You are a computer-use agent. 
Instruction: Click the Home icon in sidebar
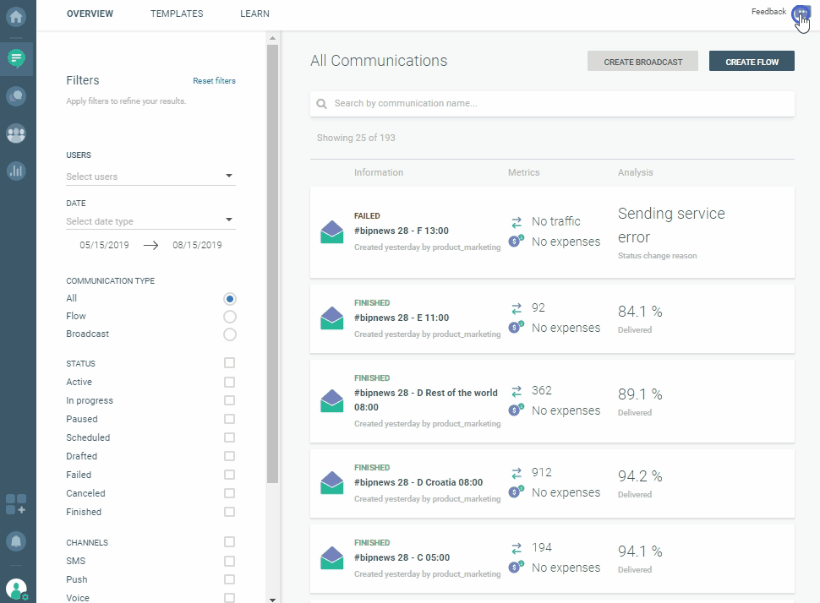pyautogui.click(x=16, y=15)
